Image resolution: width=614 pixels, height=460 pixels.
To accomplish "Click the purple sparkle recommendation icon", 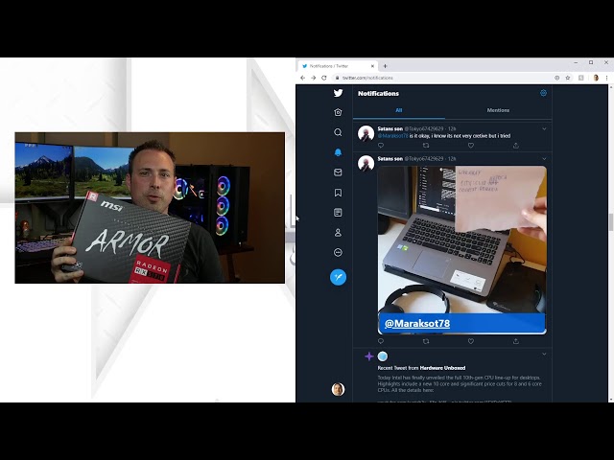I will [368, 356].
